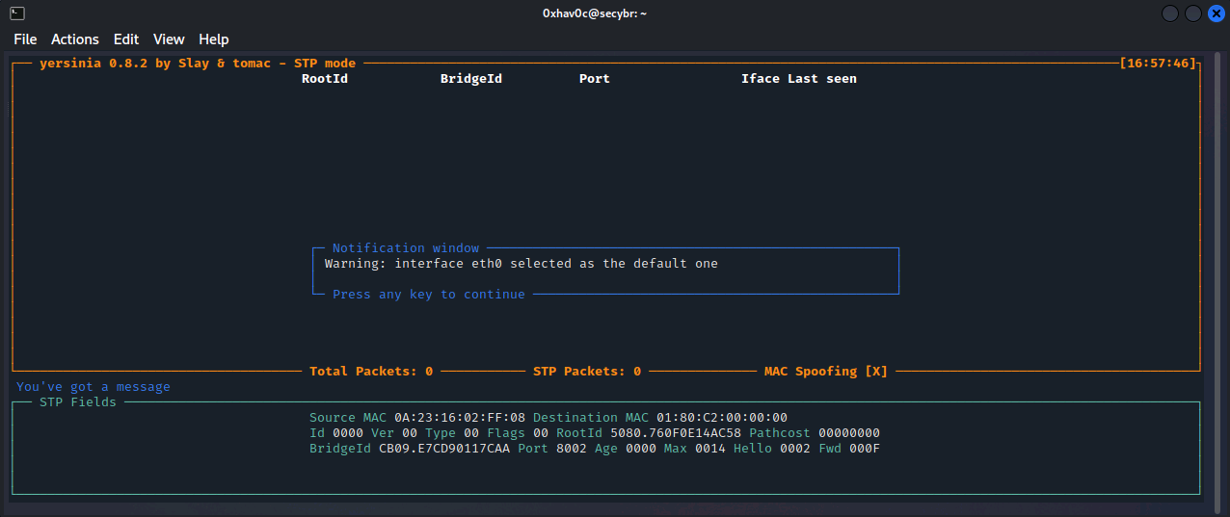Click the 'You've got a message' notice
This screenshot has height=517, width=1230.
[x=94, y=387]
